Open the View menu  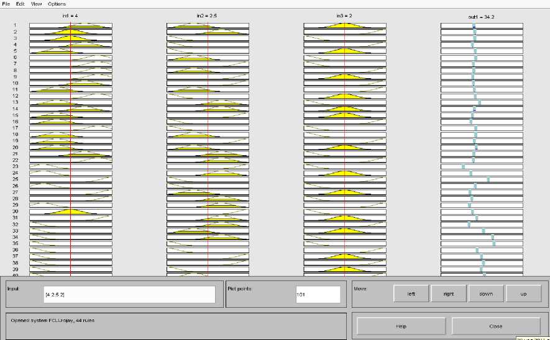pyautogui.click(x=36, y=4)
